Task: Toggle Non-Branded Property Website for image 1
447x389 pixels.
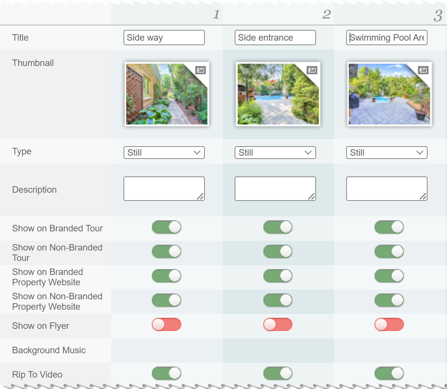Action: [166, 300]
